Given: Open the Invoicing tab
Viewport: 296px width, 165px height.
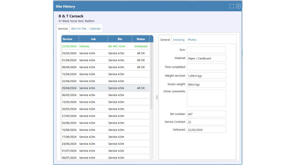Looking at the screenshot, I should click(179, 40).
